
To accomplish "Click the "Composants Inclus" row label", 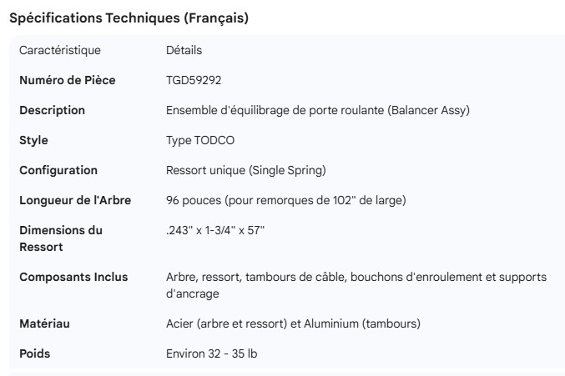I will [x=73, y=277].
